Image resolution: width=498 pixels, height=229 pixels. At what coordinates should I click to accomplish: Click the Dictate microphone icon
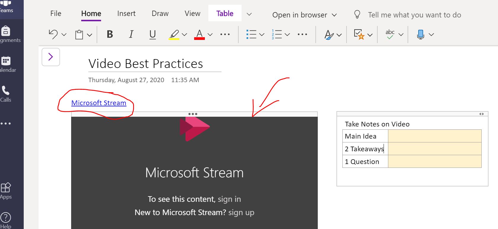click(x=420, y=35)
